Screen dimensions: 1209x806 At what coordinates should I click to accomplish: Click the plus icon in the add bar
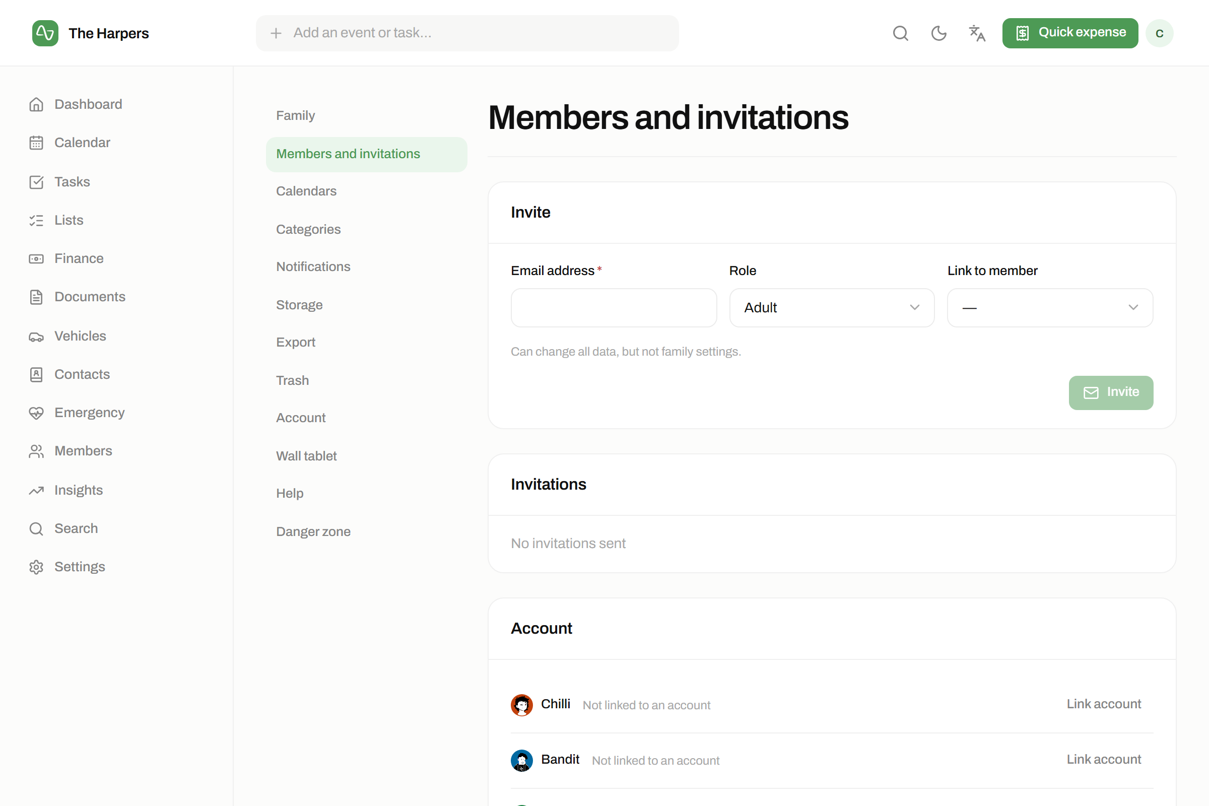pyautogui.click(x=276, y=33)
